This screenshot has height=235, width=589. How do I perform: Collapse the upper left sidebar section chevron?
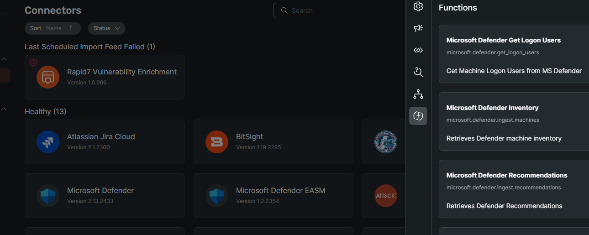[x=4, y=59]
